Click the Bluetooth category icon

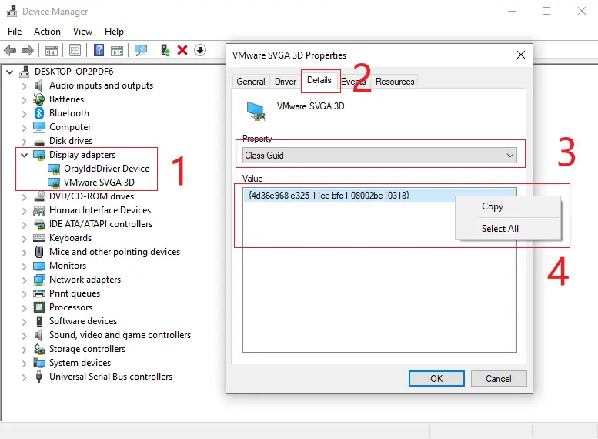pos(39,113)
